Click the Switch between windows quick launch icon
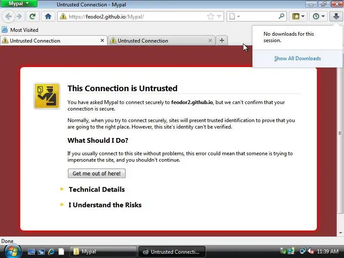 pyautogui.click(x=41, y=252)
